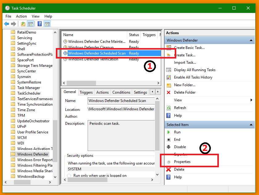Image resolution: width=259 pixels, height=195 pixels.
Task: Click the red Delete Folder icon
Action: click(169, 92)
